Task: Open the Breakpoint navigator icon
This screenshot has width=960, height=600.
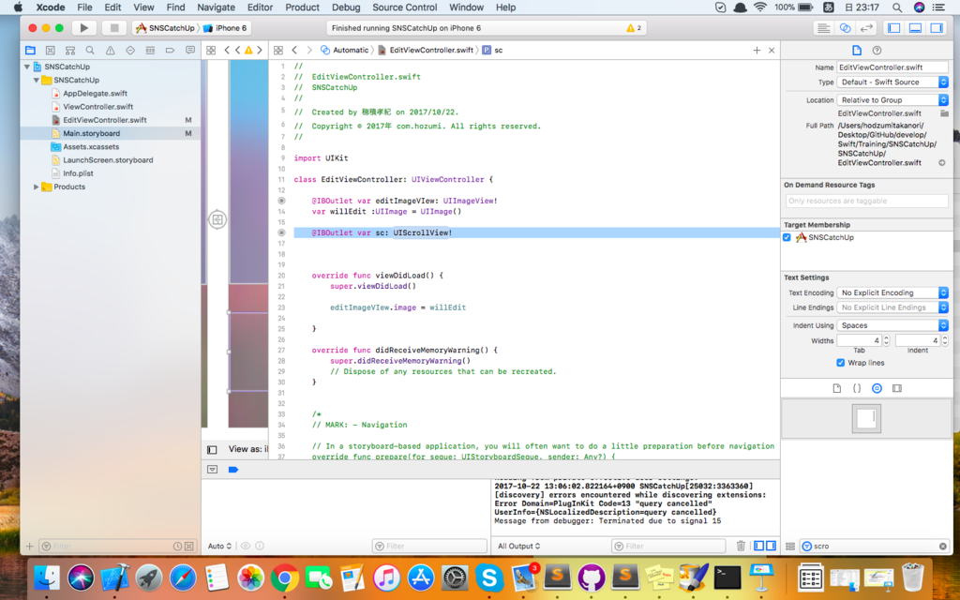Action: coord(171,51)
